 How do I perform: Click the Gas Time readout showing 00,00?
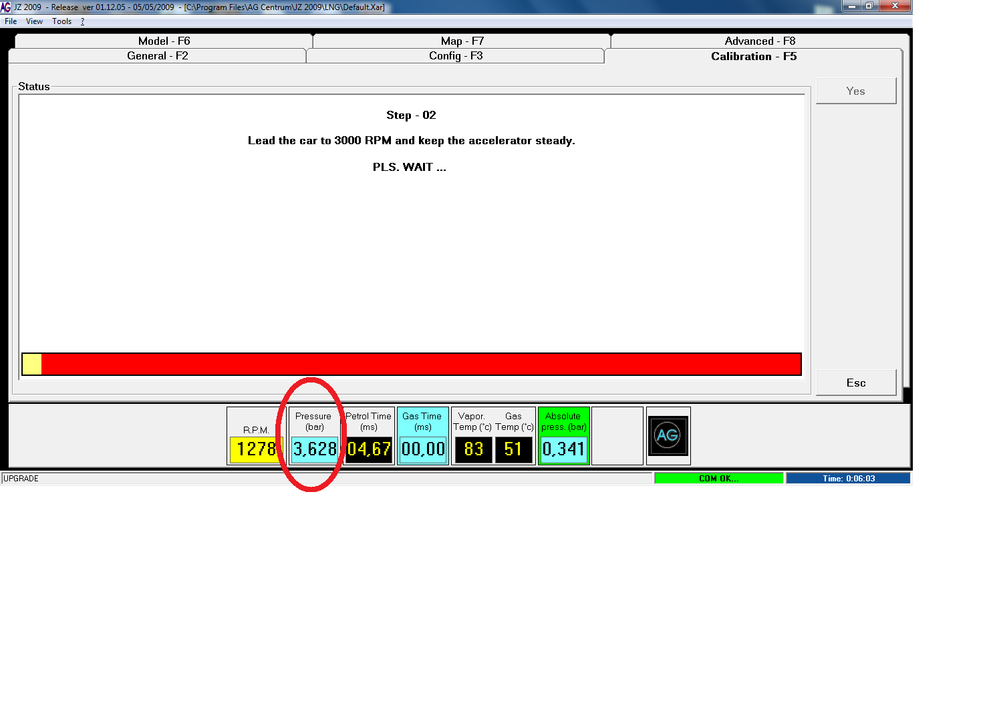point(423,449)
